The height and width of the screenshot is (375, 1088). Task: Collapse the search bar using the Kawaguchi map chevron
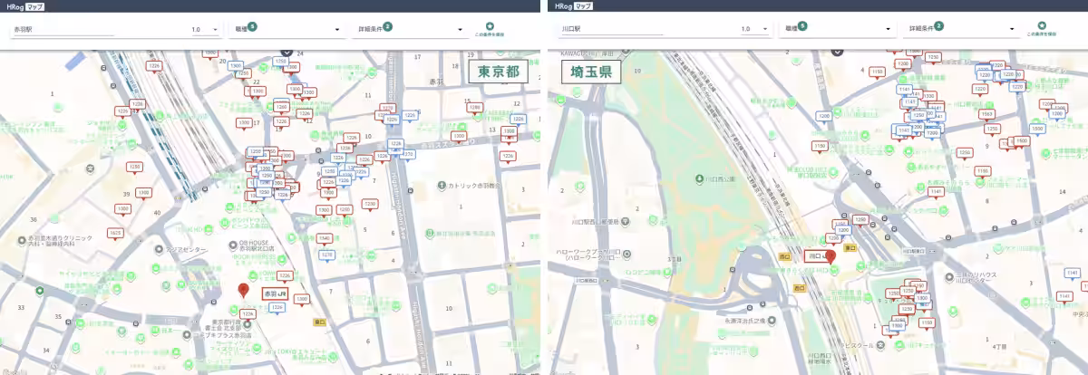pos(835,52)
